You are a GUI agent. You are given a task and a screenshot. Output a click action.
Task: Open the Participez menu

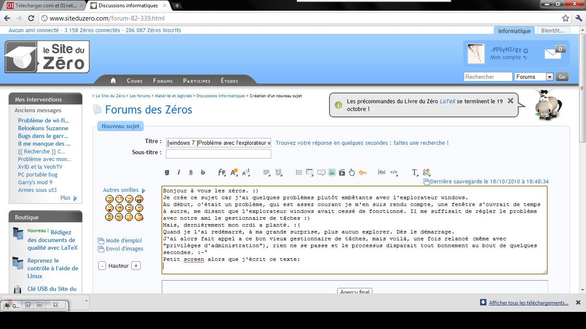click(x=196, y=81)
